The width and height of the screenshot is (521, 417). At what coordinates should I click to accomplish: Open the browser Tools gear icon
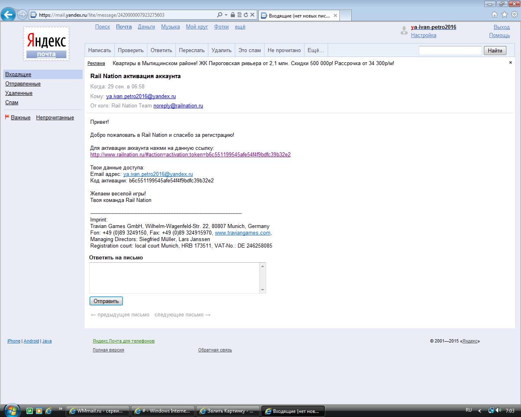(x=514, y=15)
